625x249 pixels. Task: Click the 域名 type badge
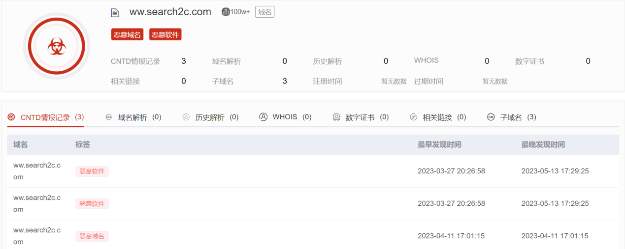264,12
